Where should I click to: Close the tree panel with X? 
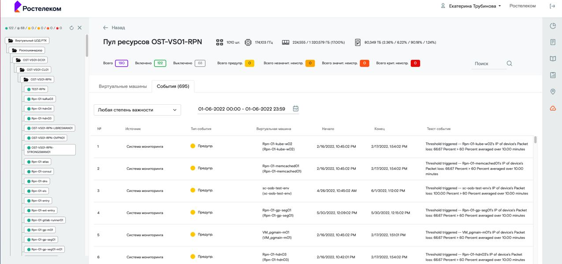pos(80,28)
